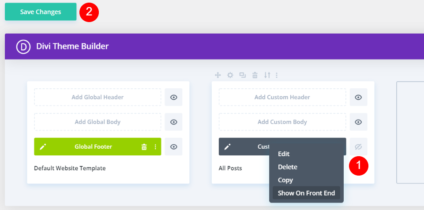Open the three-dot menu above All Posts template
This screenshot has width=424, height=210.
point(276,75)
